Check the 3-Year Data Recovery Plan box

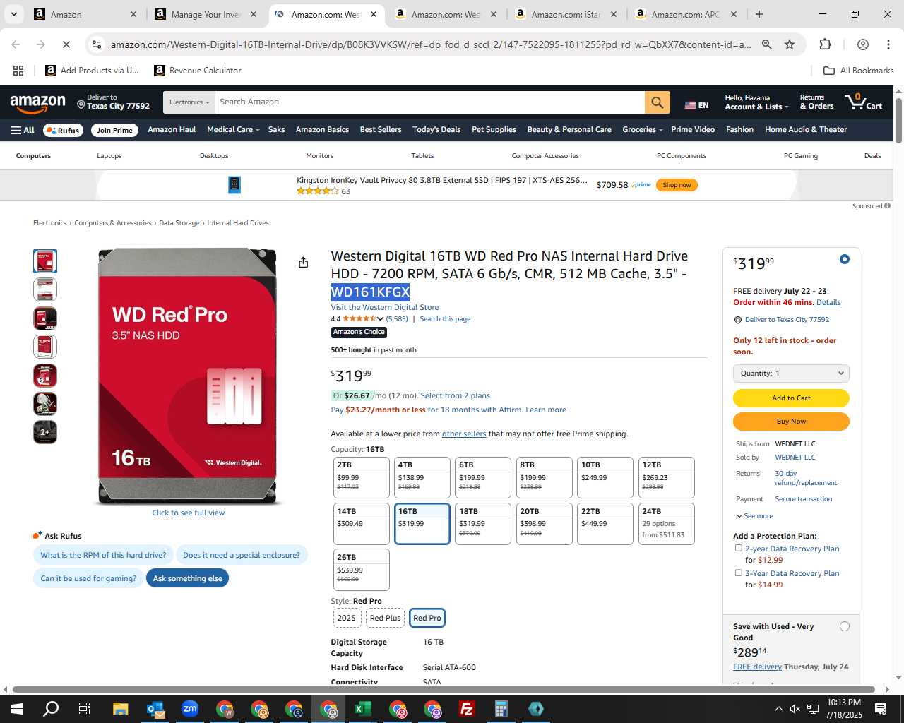(x=738, y=573)
